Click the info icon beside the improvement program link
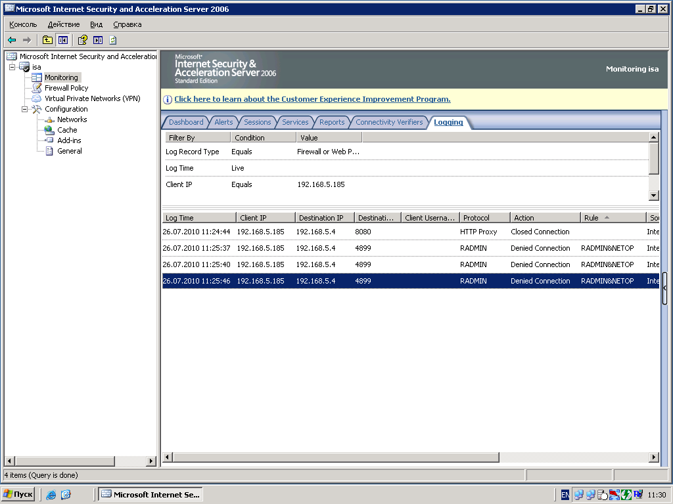This screenshot has height=504, width=673. coord(168,100)
